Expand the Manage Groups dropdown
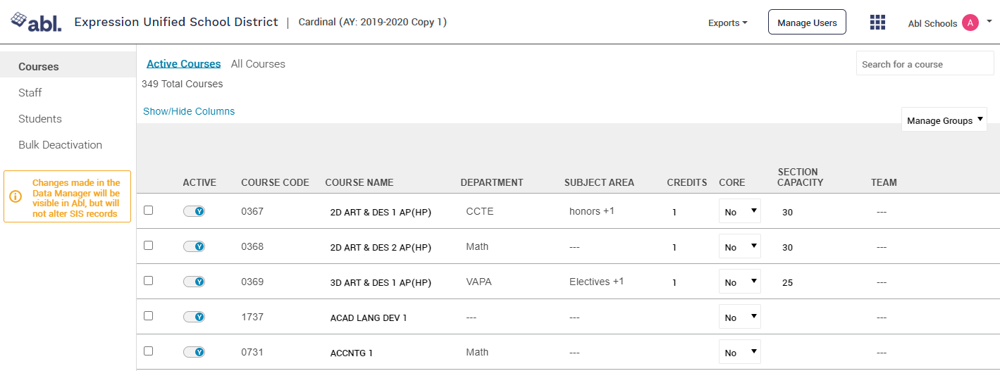The image size is (1000, 371). [x=944, y=120]
